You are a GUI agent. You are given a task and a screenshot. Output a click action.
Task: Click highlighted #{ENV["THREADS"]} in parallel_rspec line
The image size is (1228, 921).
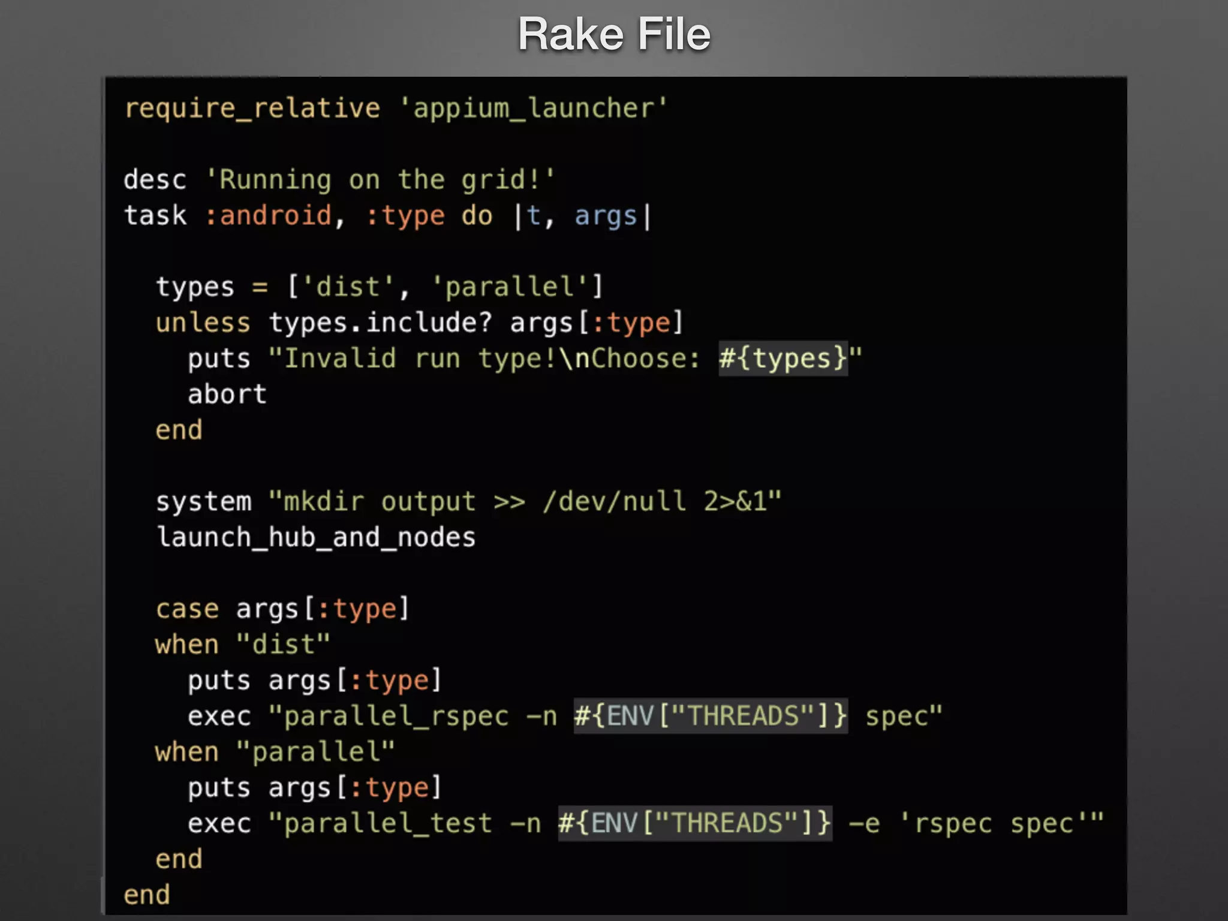tap(711, 716)
